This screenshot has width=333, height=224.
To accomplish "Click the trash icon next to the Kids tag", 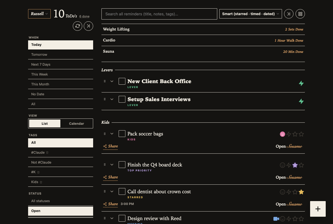I will click(x=41, y=182).
